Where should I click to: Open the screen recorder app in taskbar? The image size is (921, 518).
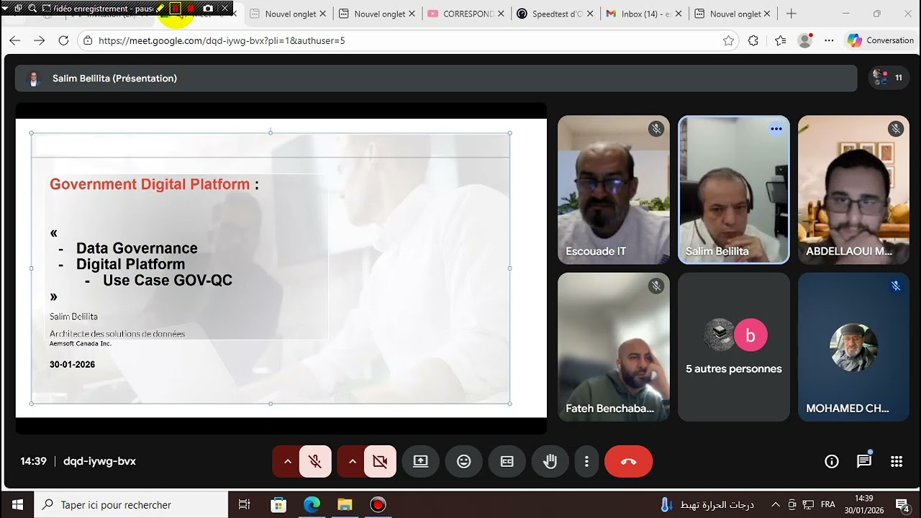378,505
